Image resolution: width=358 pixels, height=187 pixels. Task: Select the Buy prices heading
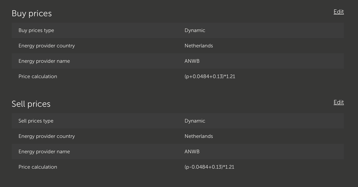coord(32,13)
